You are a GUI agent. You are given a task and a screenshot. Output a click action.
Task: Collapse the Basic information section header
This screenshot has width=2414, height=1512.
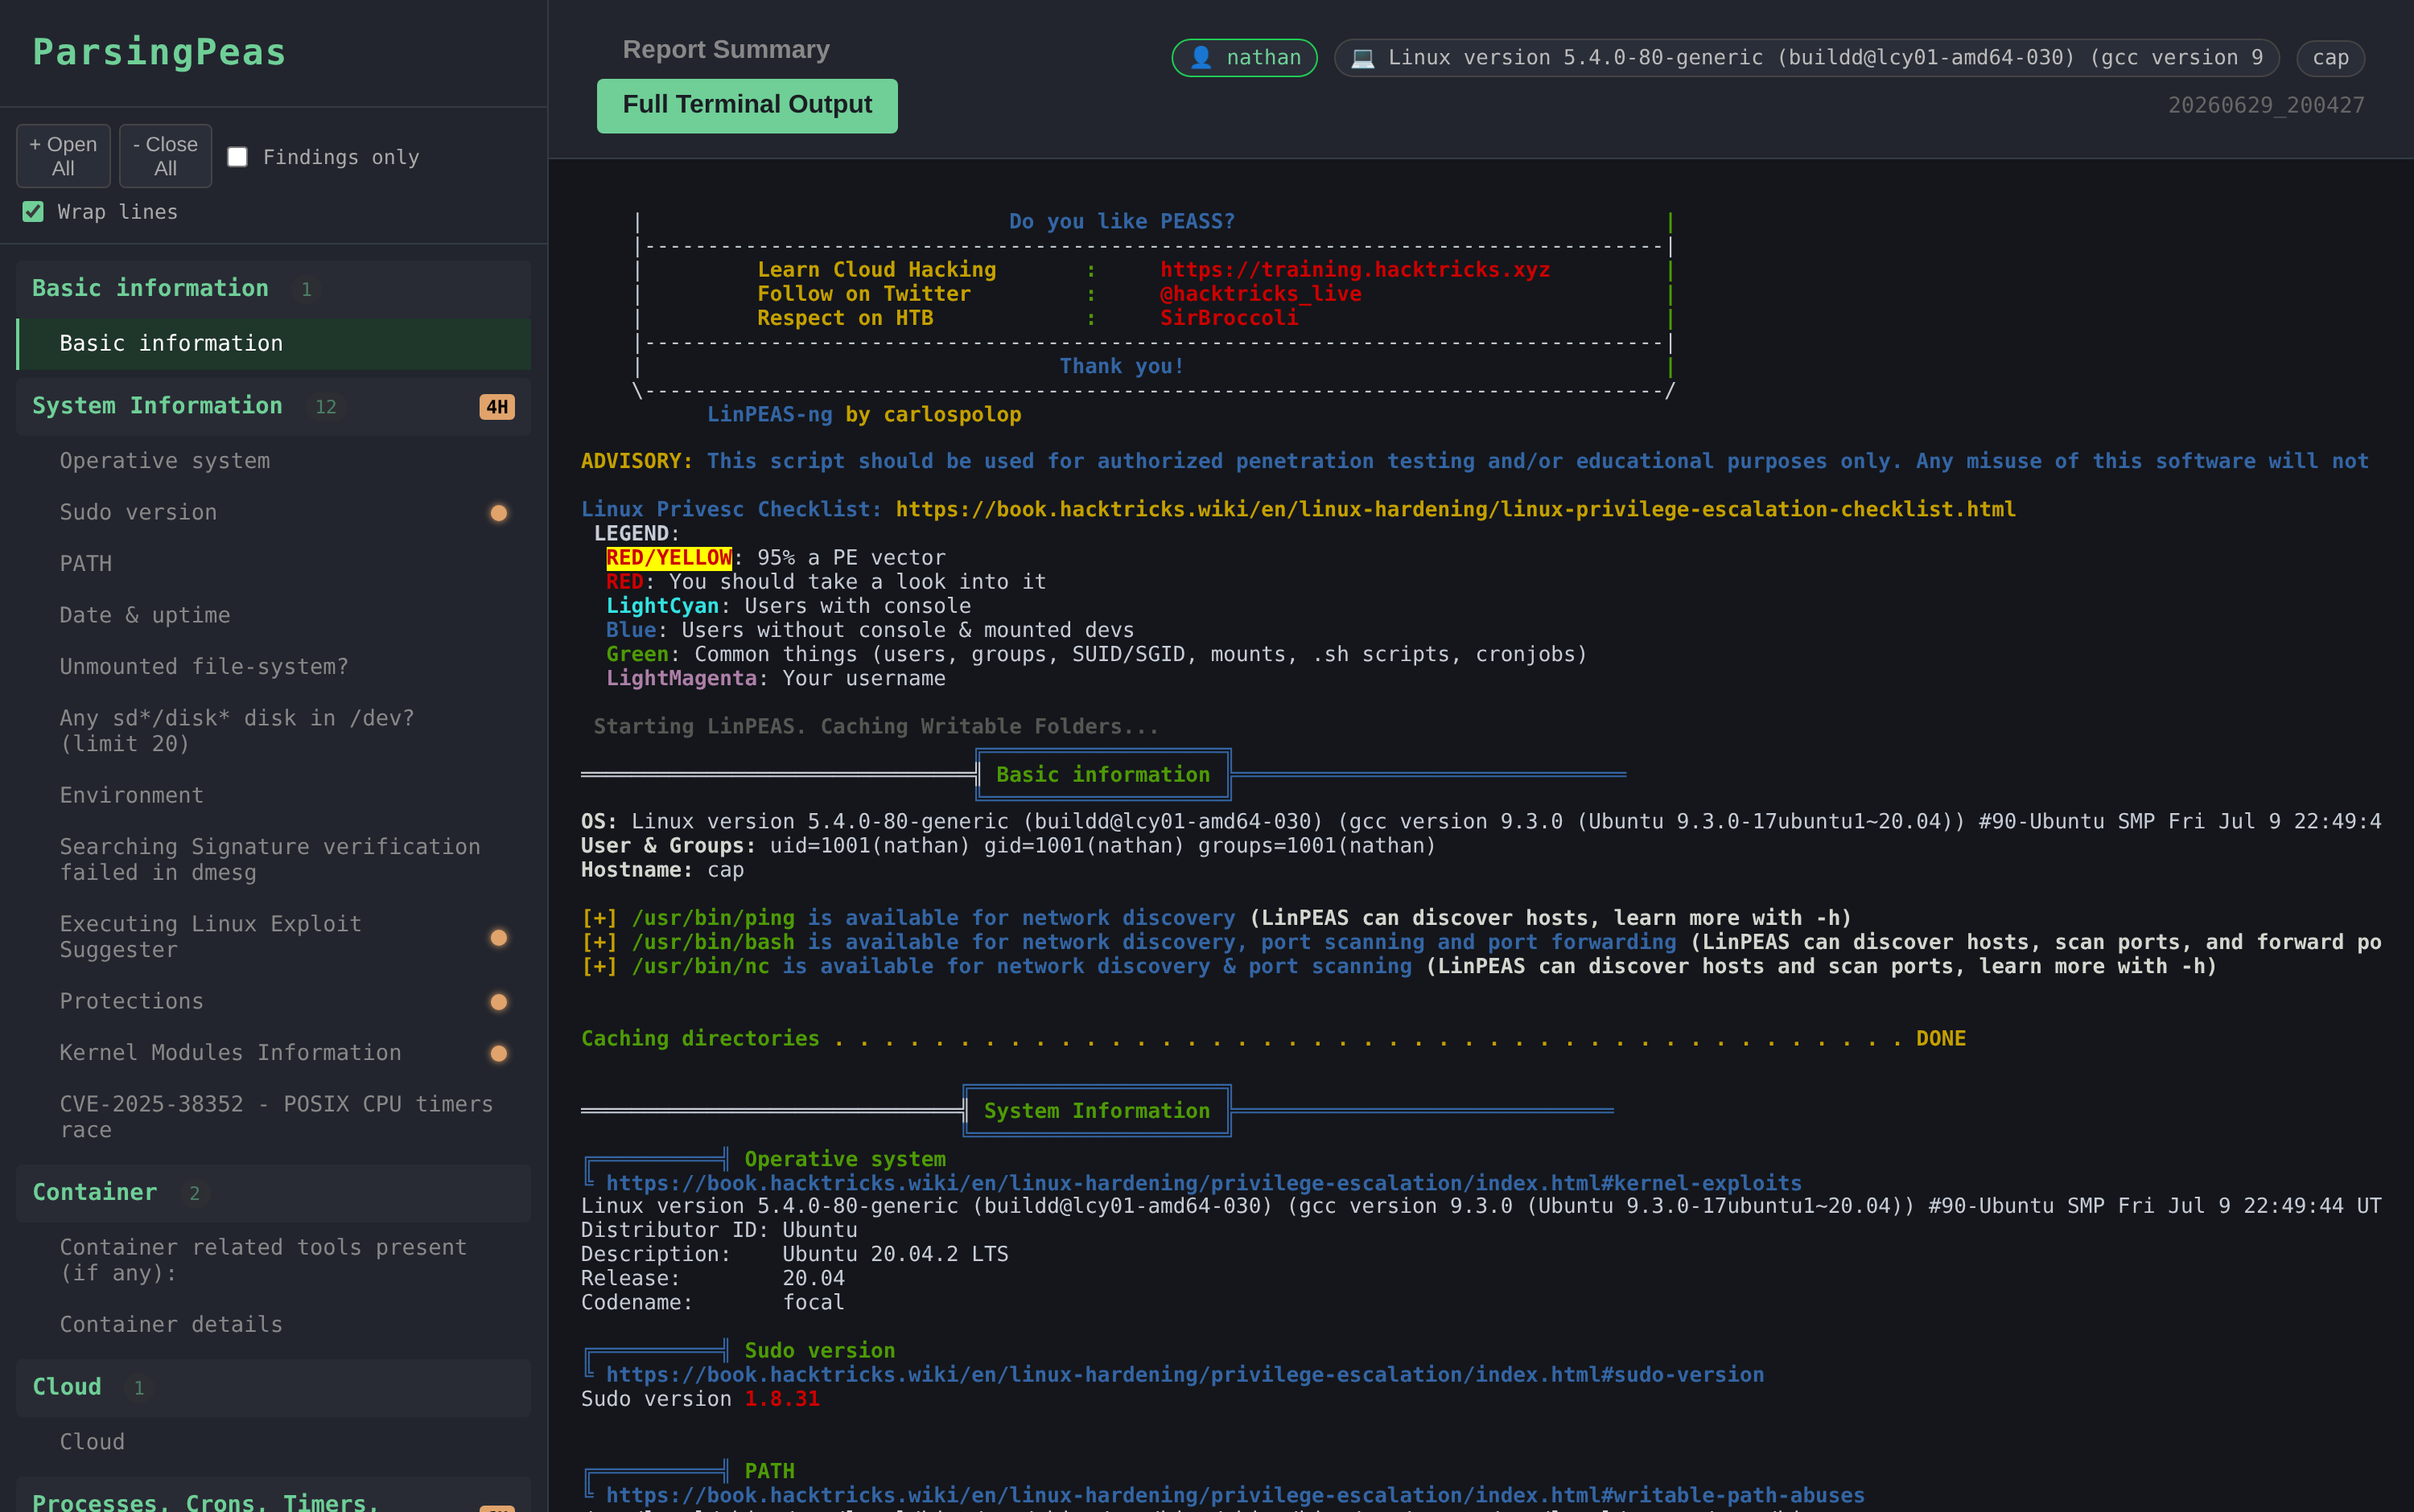(x=273, y=289)
